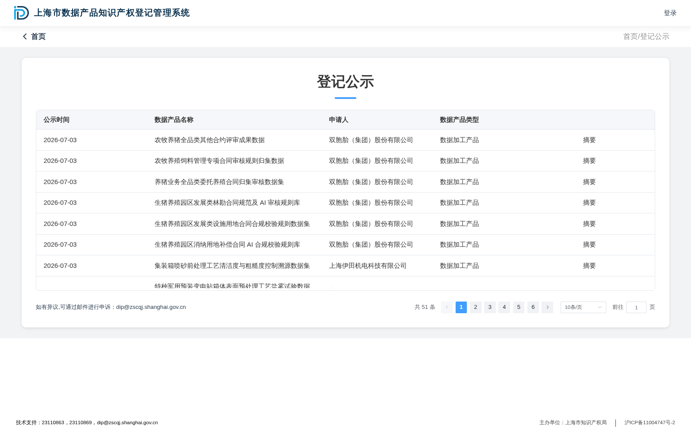Go to the next page with the right arrow
This screenshot has width=691, height=432.
coord(547,307)
